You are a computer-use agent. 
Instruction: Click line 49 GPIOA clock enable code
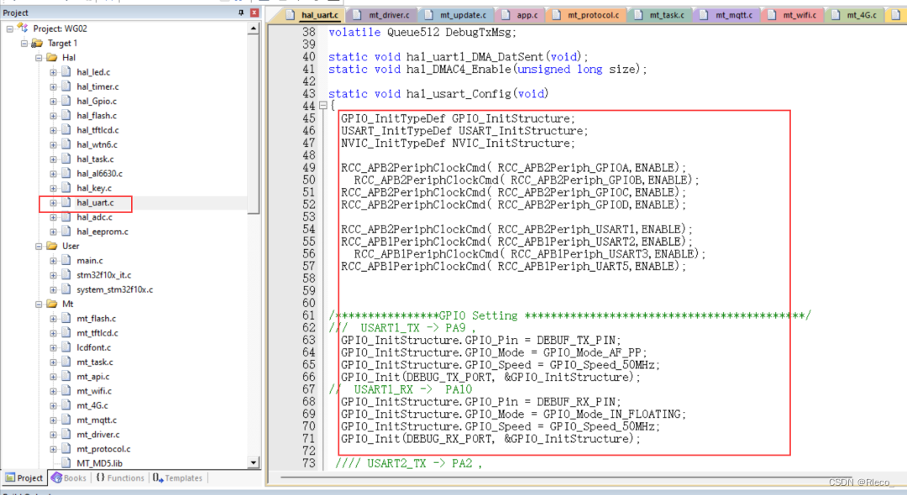tap(513, 168)
